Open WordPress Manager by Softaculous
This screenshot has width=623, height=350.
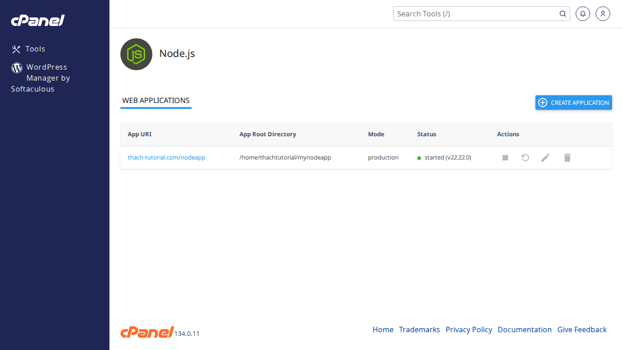[x=41, y=78]
